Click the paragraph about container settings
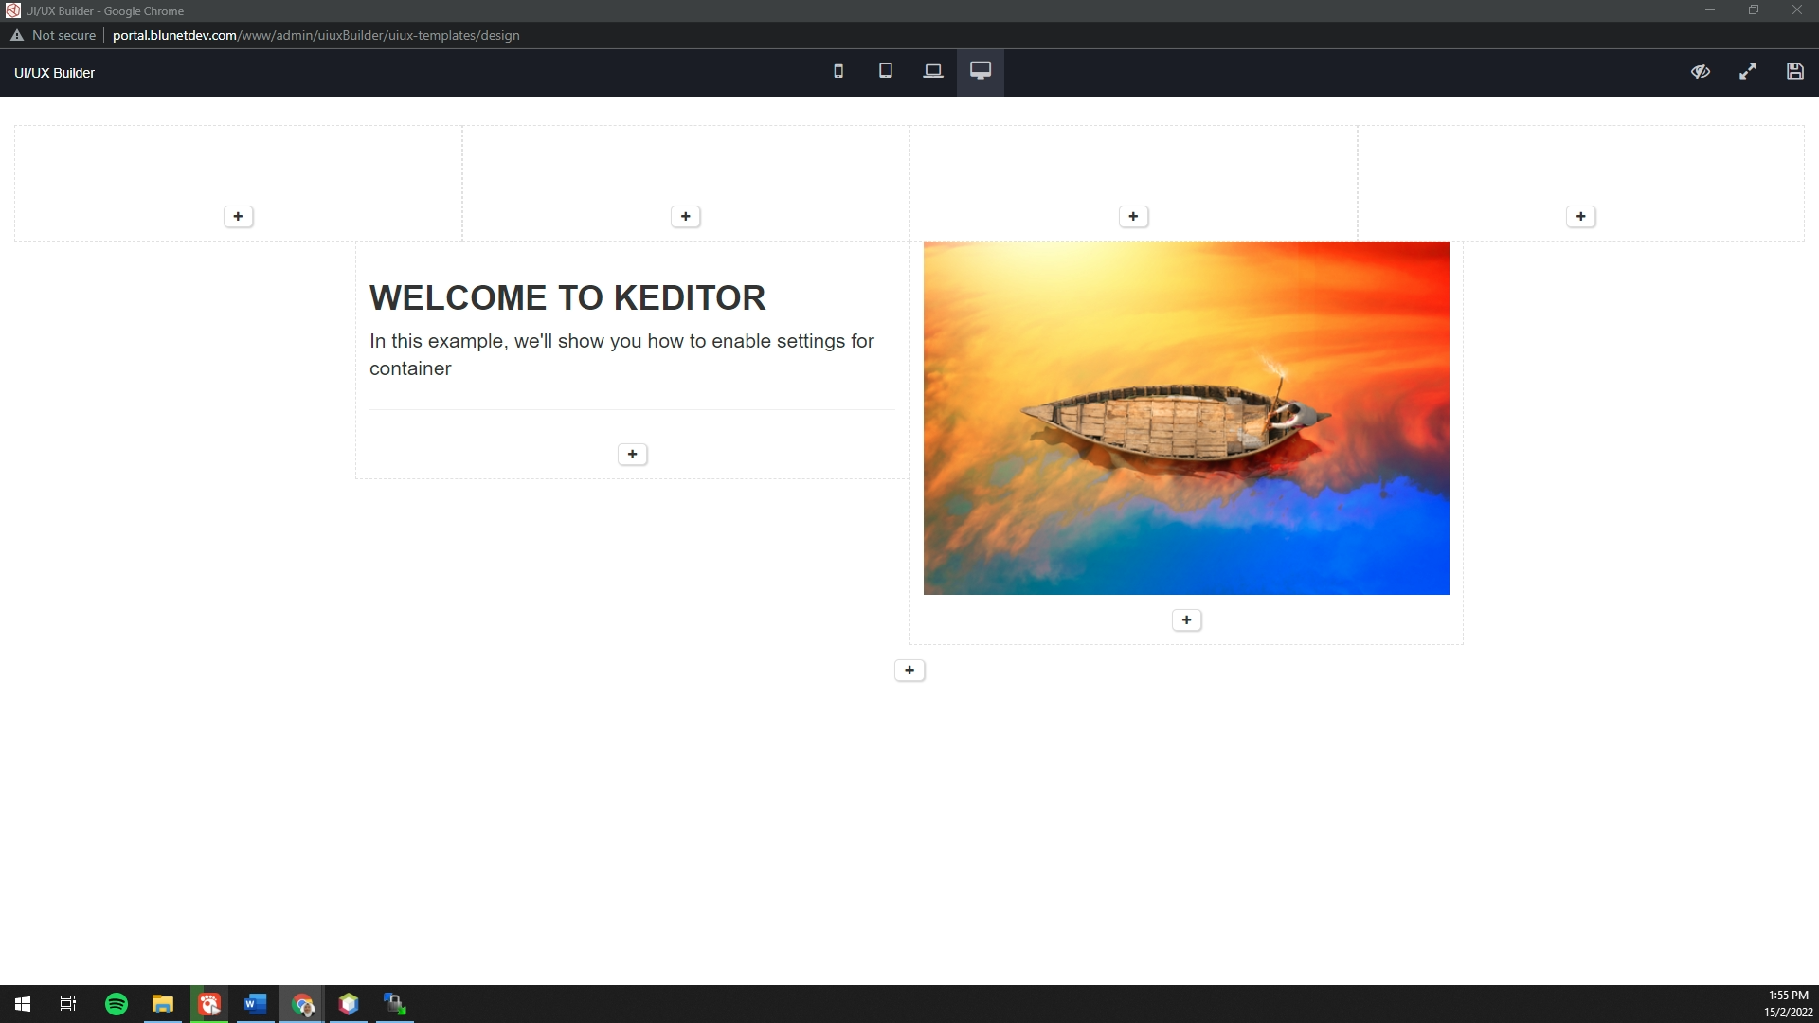This screenshot has width=1819, height=1023. coord(621,354)
